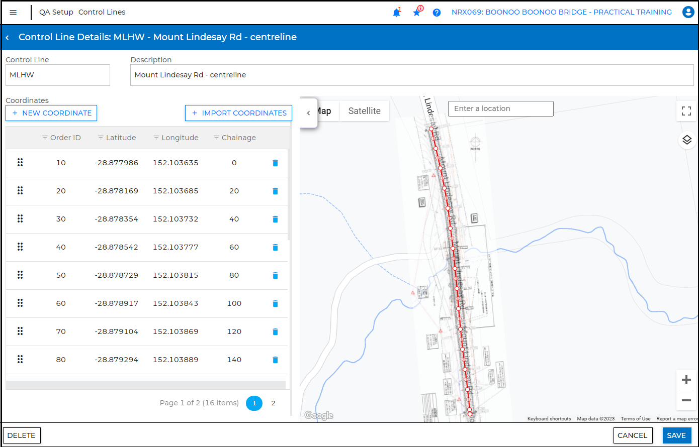This screenshot has width=699, height=447.
Task: Toggle fullscreen map view
Action: coord(686,111)
